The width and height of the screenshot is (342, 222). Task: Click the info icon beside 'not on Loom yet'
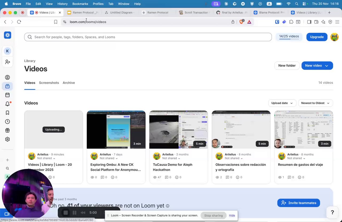click(168, 206)
